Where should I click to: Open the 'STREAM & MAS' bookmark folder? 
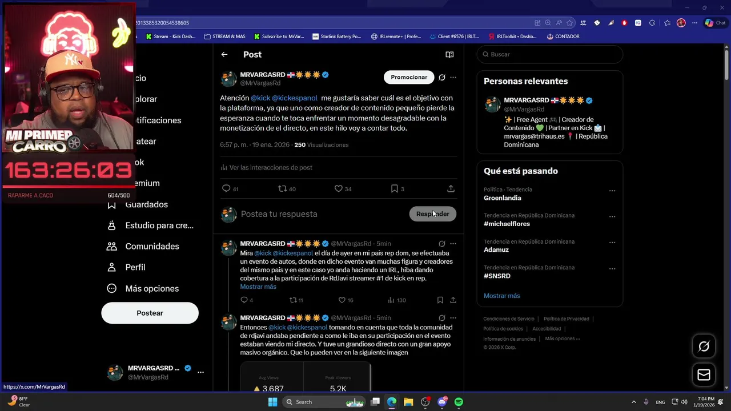point(224,37)
